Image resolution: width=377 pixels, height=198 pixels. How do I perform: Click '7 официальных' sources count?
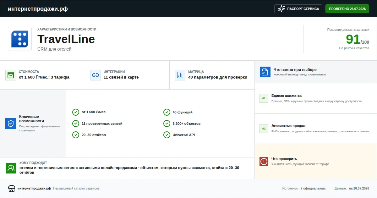click(313, 189)
